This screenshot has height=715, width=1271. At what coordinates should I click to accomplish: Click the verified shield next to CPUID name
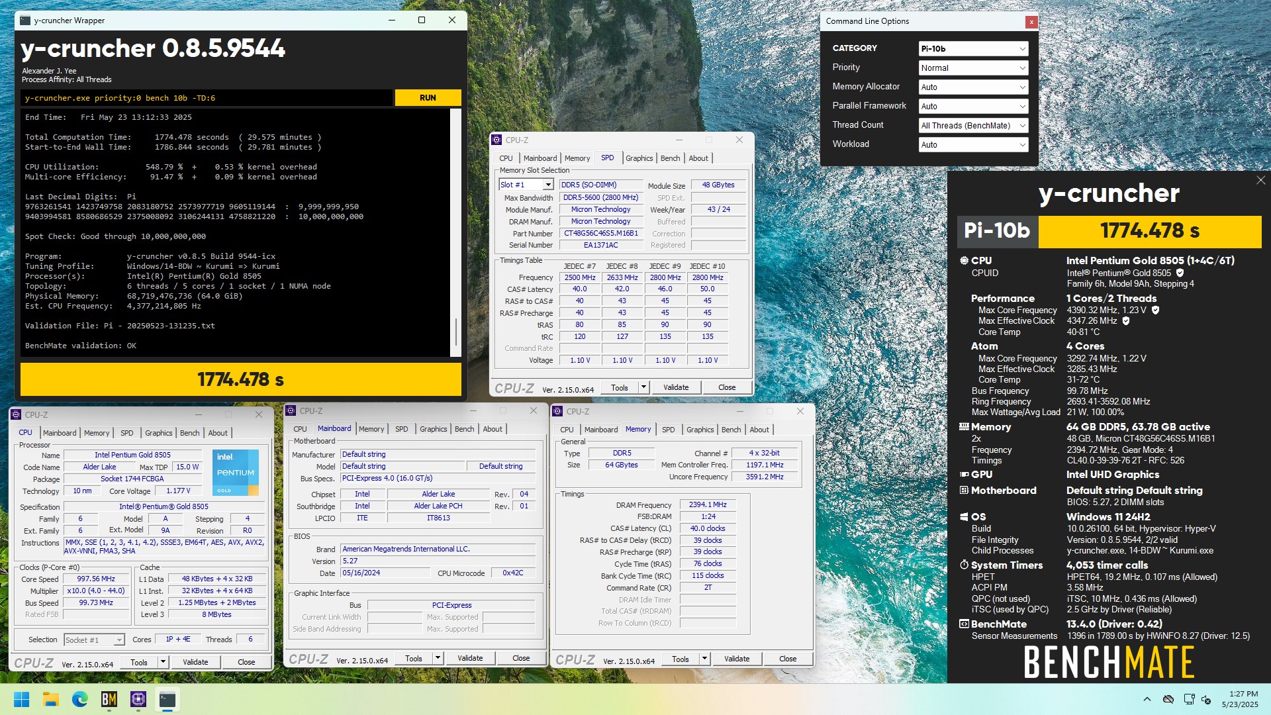tap(1180, 273)
